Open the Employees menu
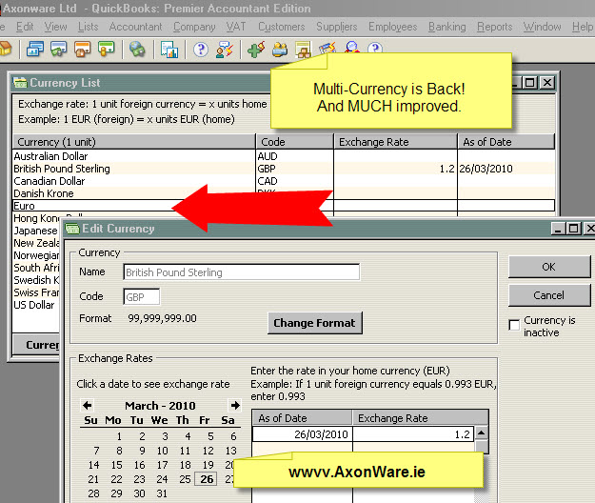This screenshot has height=503, width=595. [393, 27]
